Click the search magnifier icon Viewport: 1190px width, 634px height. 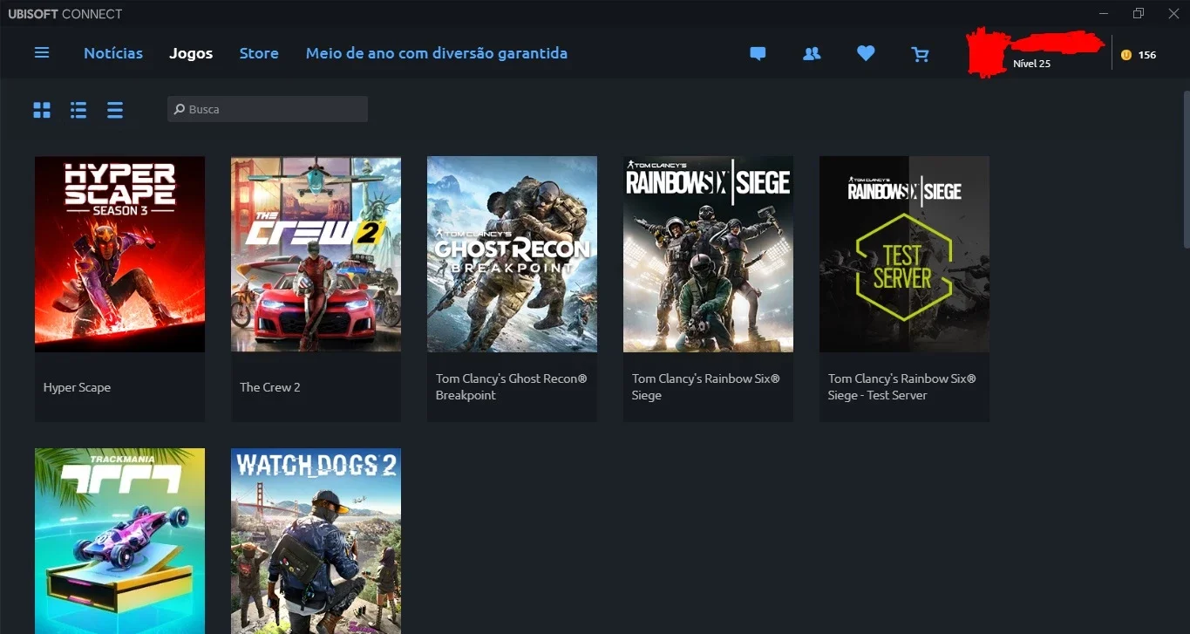point(180,109)
